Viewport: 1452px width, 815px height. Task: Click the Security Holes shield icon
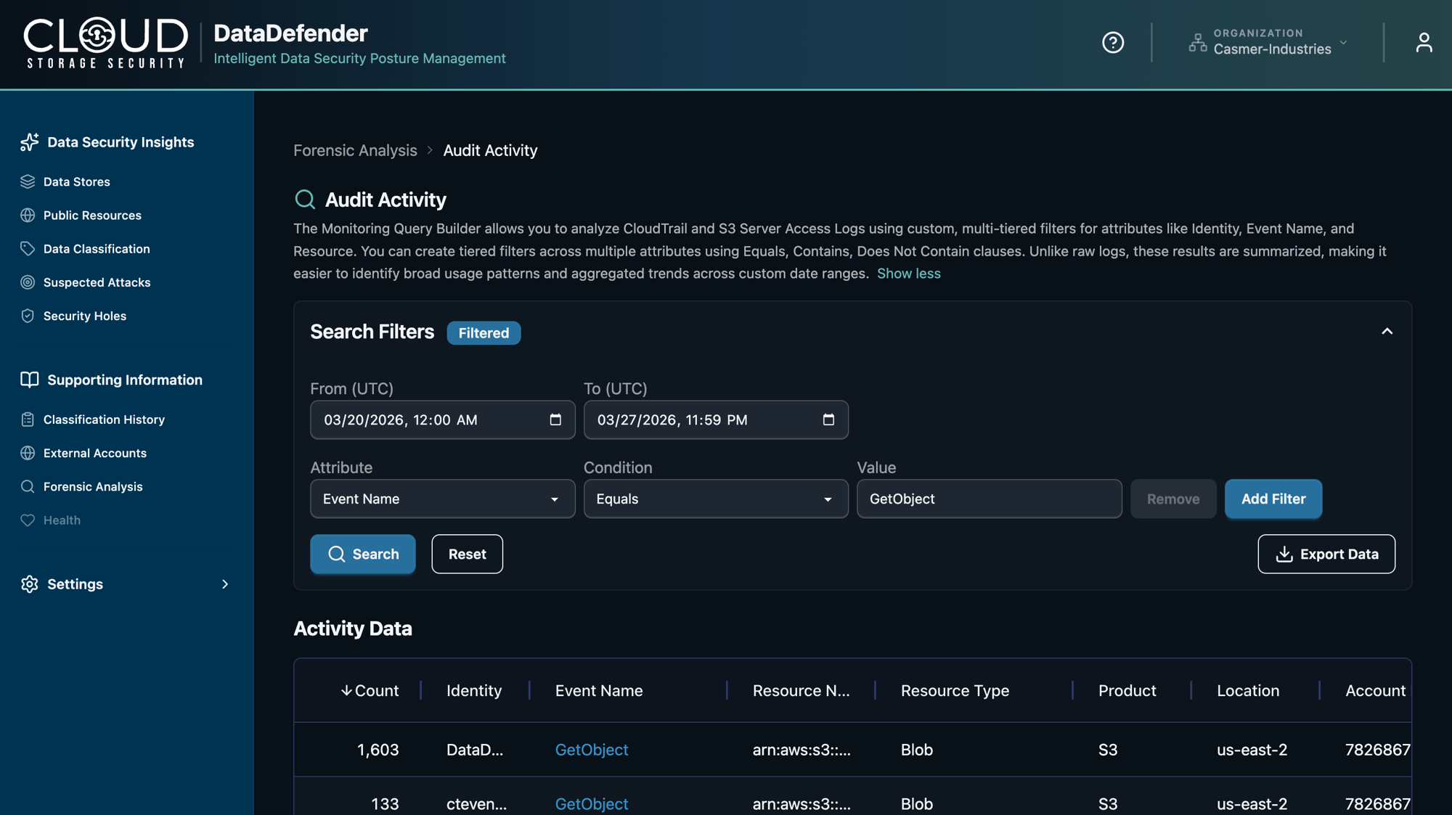coord(28,316)
